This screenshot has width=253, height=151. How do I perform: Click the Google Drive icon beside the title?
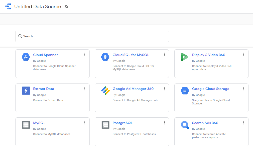[66, 6]
